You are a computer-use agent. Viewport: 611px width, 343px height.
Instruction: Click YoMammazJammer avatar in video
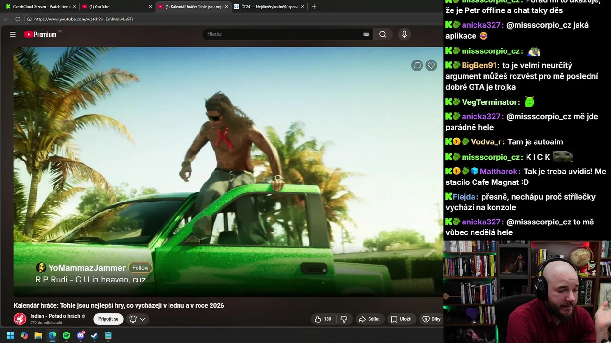coord(41,268)
